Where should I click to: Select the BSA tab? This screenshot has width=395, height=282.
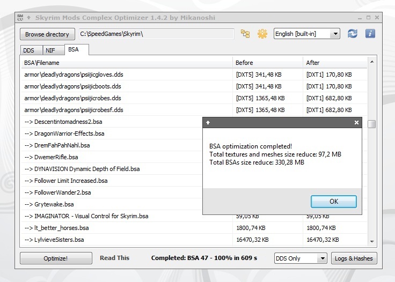coord(73,50)
